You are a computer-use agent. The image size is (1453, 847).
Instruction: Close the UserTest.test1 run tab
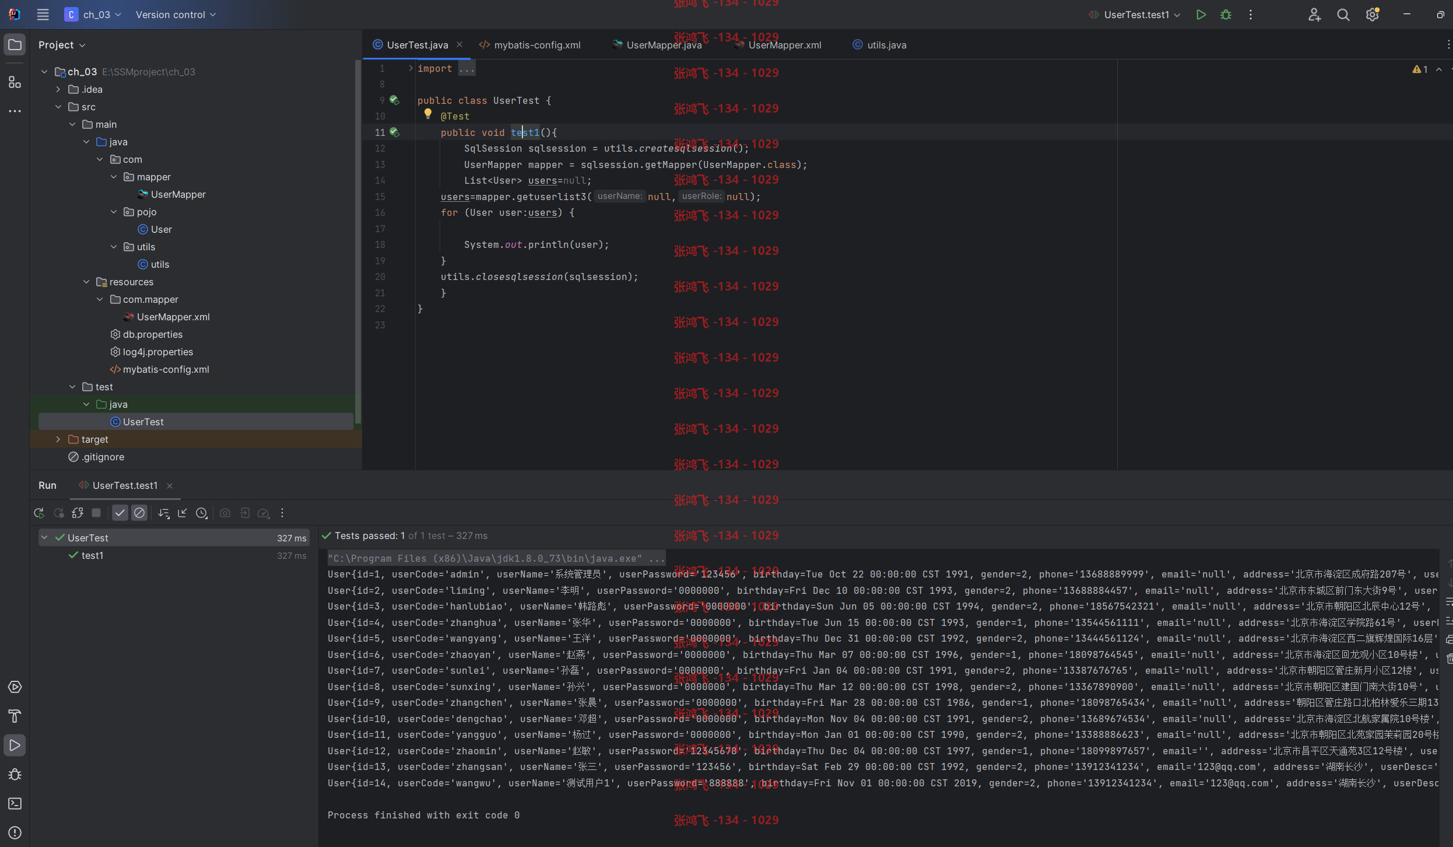170,486
